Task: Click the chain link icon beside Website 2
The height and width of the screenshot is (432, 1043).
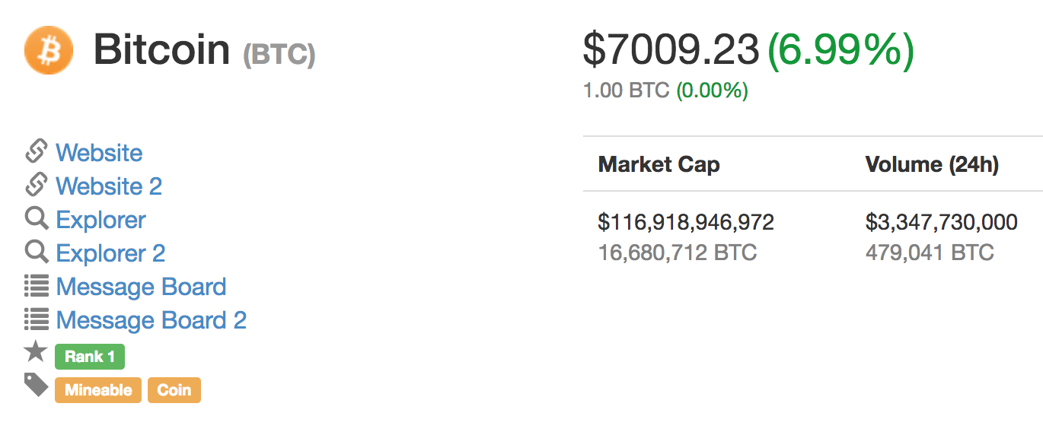Action: click(37, 186)
